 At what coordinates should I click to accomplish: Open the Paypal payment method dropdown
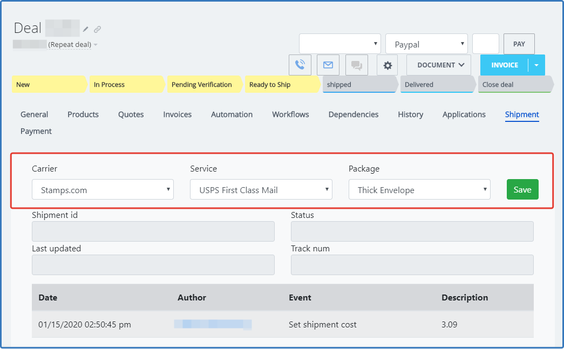tap(426, 44)
